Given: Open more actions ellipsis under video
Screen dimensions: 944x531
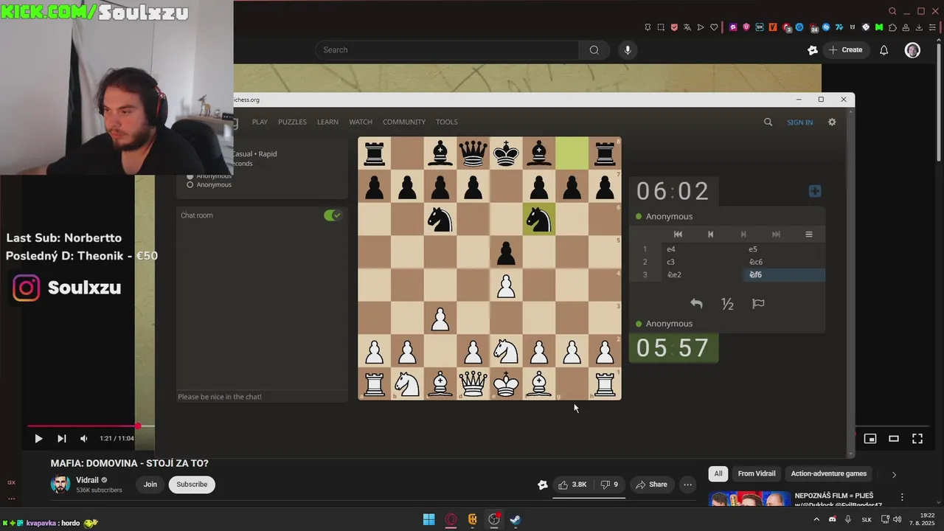Looking at the screenshot, I should tap(687, 485).
